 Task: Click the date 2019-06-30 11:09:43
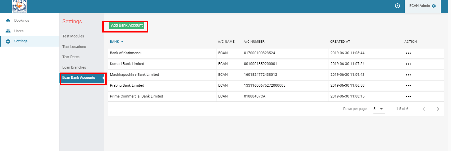[347, 75]
